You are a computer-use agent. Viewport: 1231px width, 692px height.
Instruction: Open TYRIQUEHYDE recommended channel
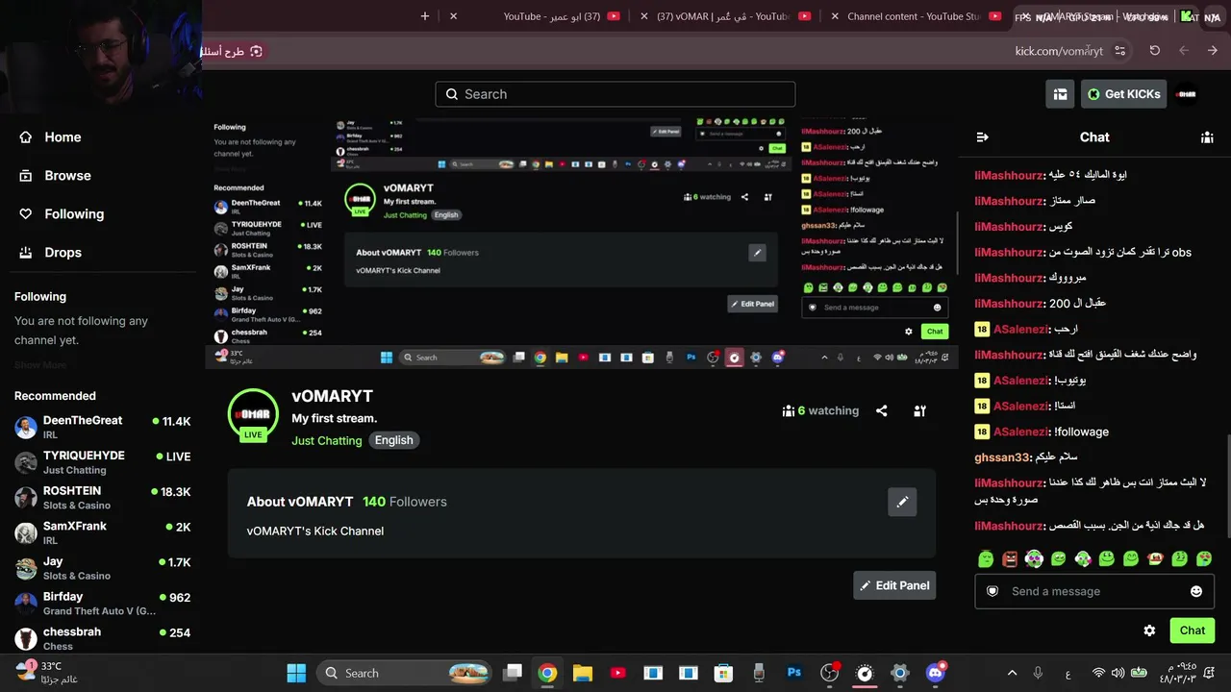pos(103,462)
